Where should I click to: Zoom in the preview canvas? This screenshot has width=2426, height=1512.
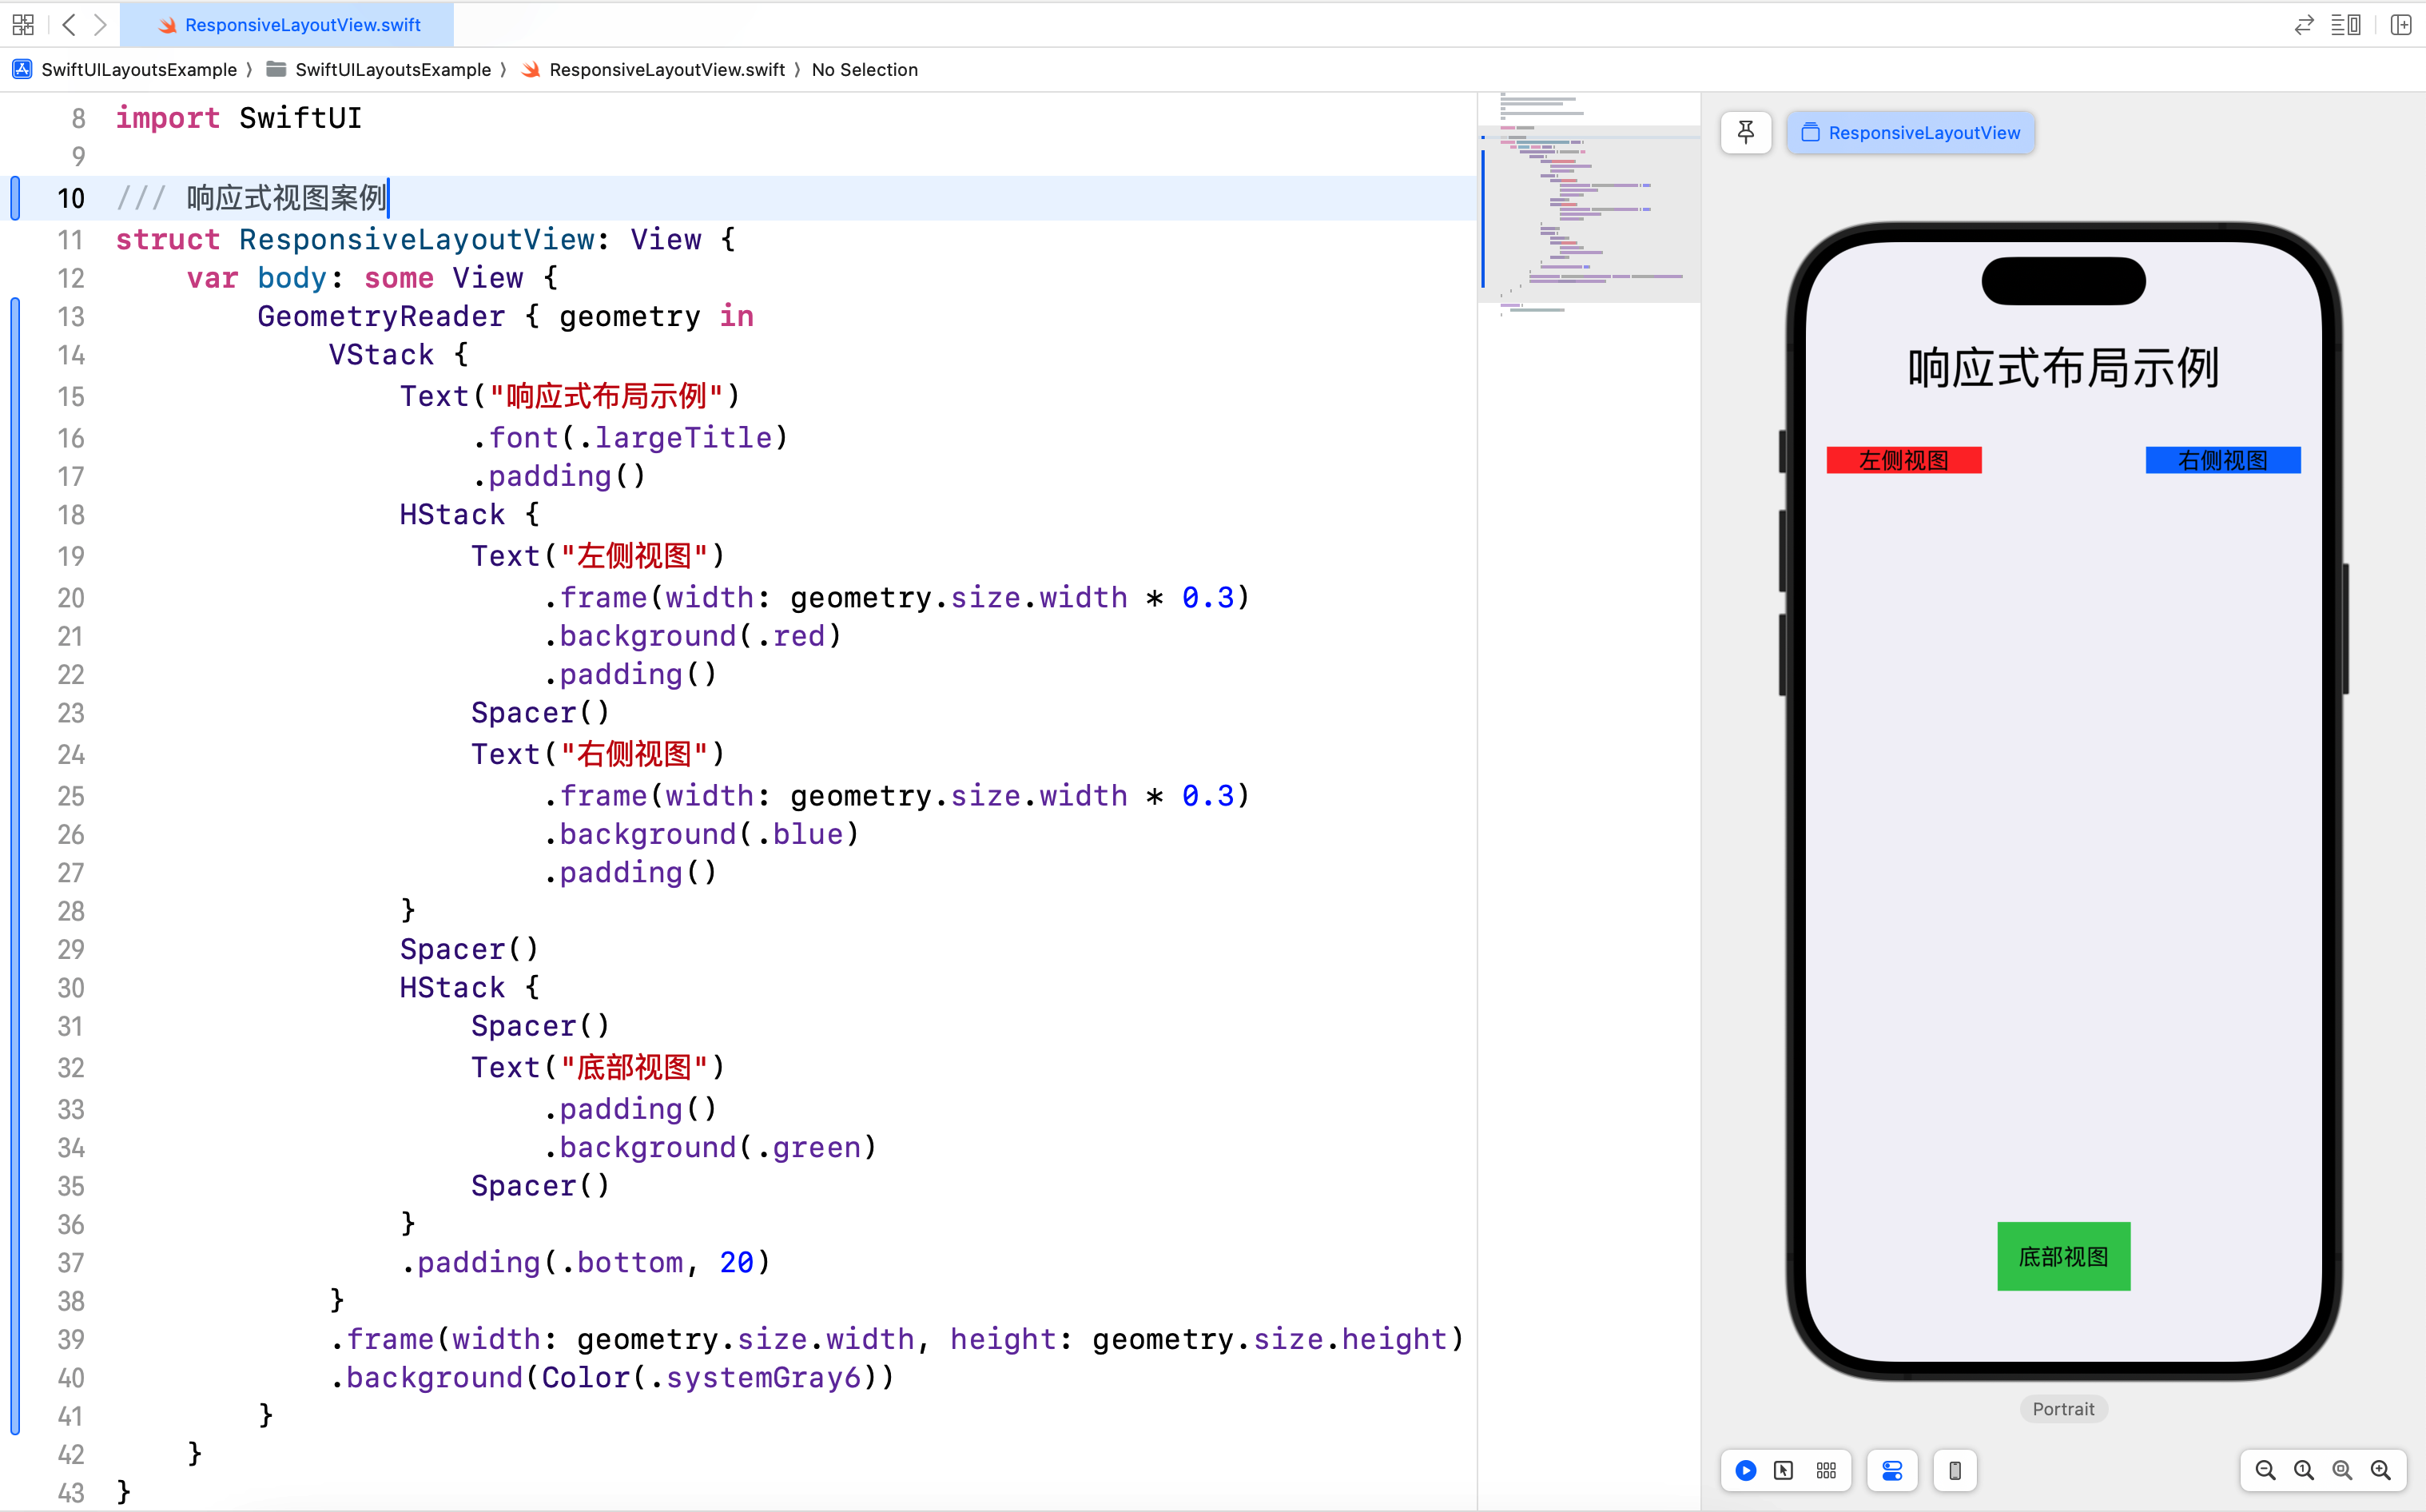2381,1470
